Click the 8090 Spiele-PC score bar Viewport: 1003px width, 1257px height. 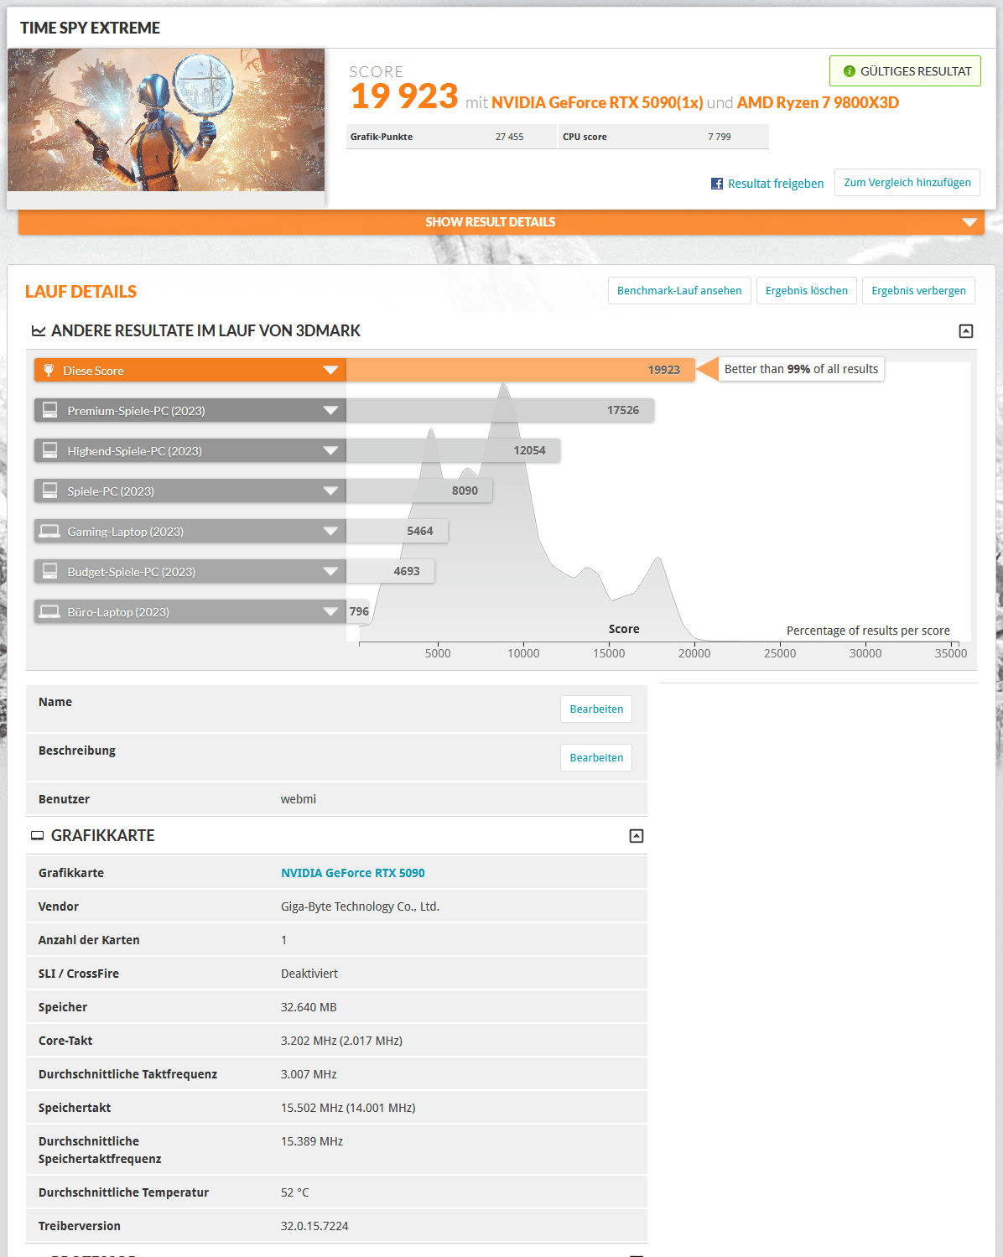click(x=419, y=491)
